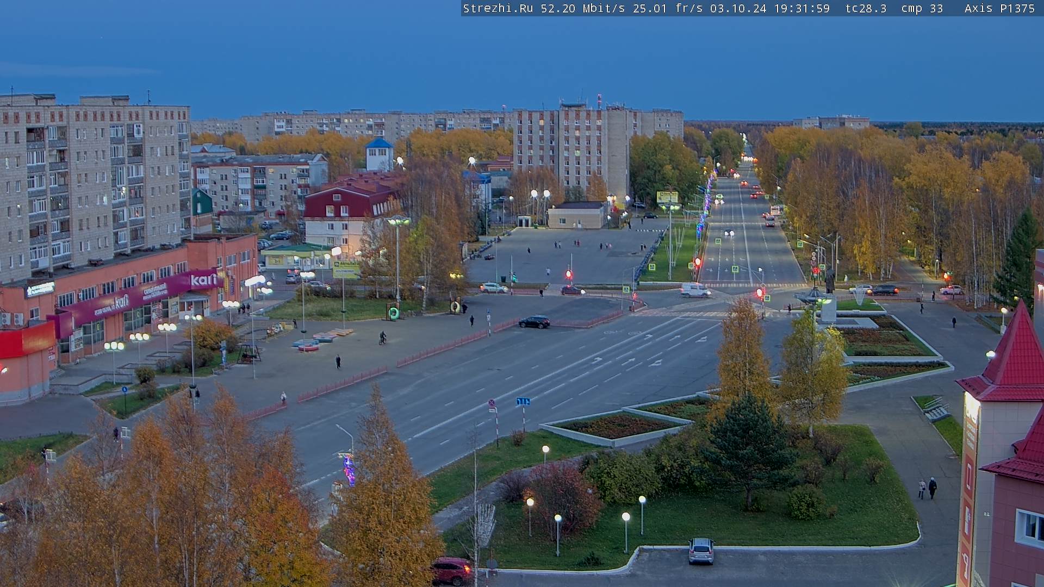Click the "19:31:59" time stamp
Image resolution: width=1044 pixels, height=587 pixels.
[802, 8]
